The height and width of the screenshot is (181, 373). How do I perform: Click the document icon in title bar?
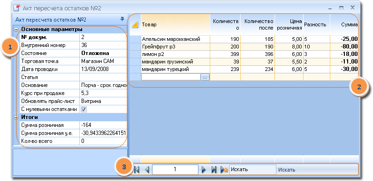[x=16, y=8]
